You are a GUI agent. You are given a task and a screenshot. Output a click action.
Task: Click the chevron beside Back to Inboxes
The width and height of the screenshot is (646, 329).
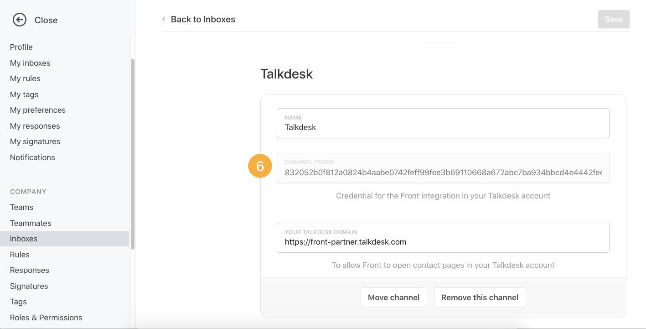click(x=164, y=20)
